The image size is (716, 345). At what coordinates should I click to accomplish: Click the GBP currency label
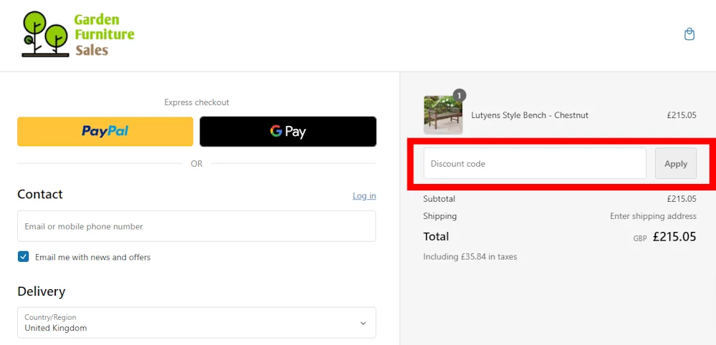[x=639, y=238]
